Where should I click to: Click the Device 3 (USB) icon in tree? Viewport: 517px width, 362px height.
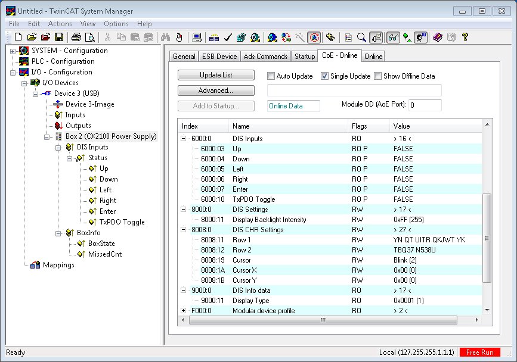47,93
